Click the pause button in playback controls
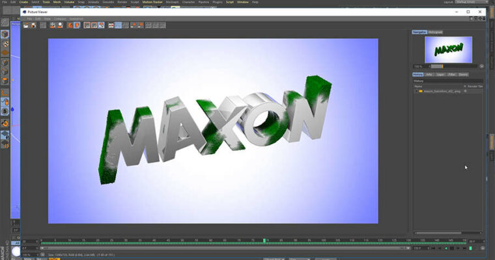 click(x=452, y=248)
